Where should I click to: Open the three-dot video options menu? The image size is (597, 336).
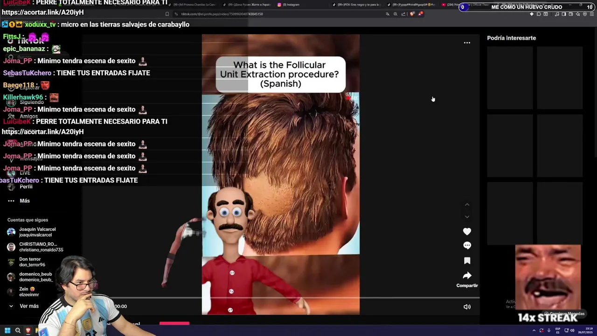coord(467,42)
